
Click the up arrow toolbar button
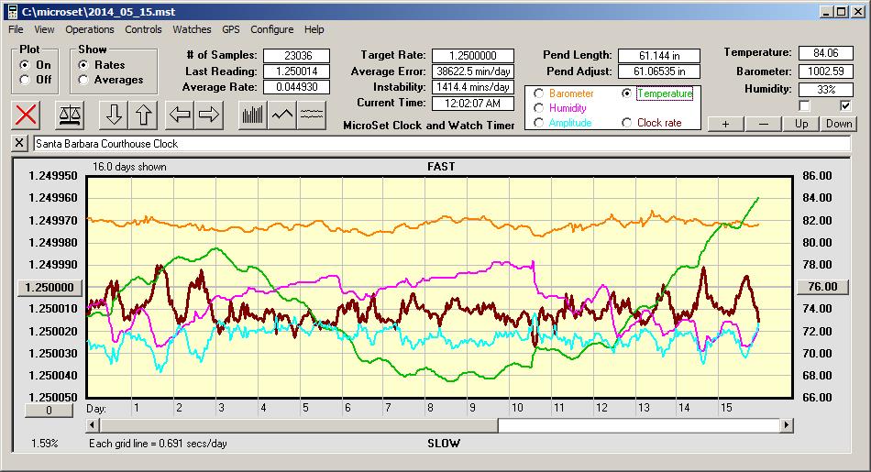(143, 115)
